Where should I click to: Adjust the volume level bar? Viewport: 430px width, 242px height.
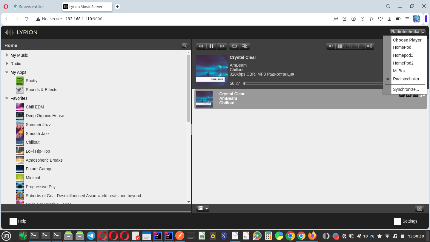(350, 46)
